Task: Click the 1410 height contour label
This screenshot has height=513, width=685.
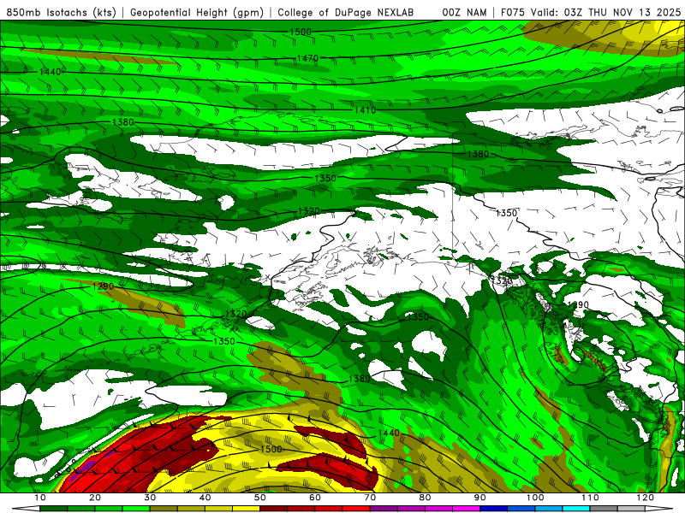Action: tap(365, 110)
